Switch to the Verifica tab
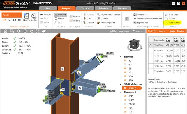This screenshot has height=114, width=187. (x=85, y=8)
